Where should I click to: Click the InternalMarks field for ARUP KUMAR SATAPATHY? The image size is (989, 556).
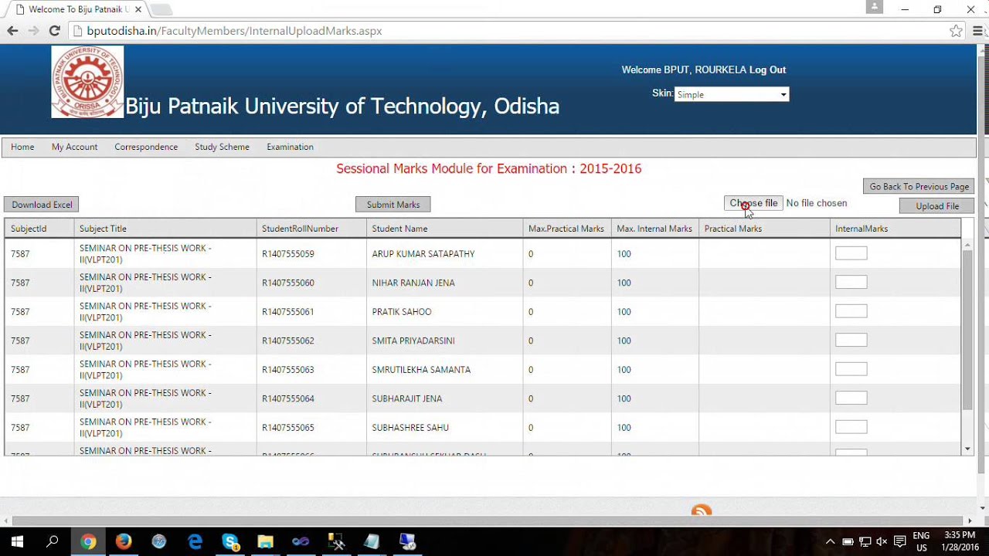click(851, 253)
